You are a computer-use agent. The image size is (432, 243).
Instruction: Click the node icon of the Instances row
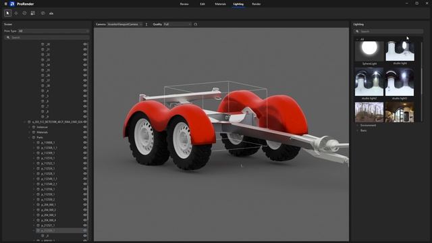34,127
